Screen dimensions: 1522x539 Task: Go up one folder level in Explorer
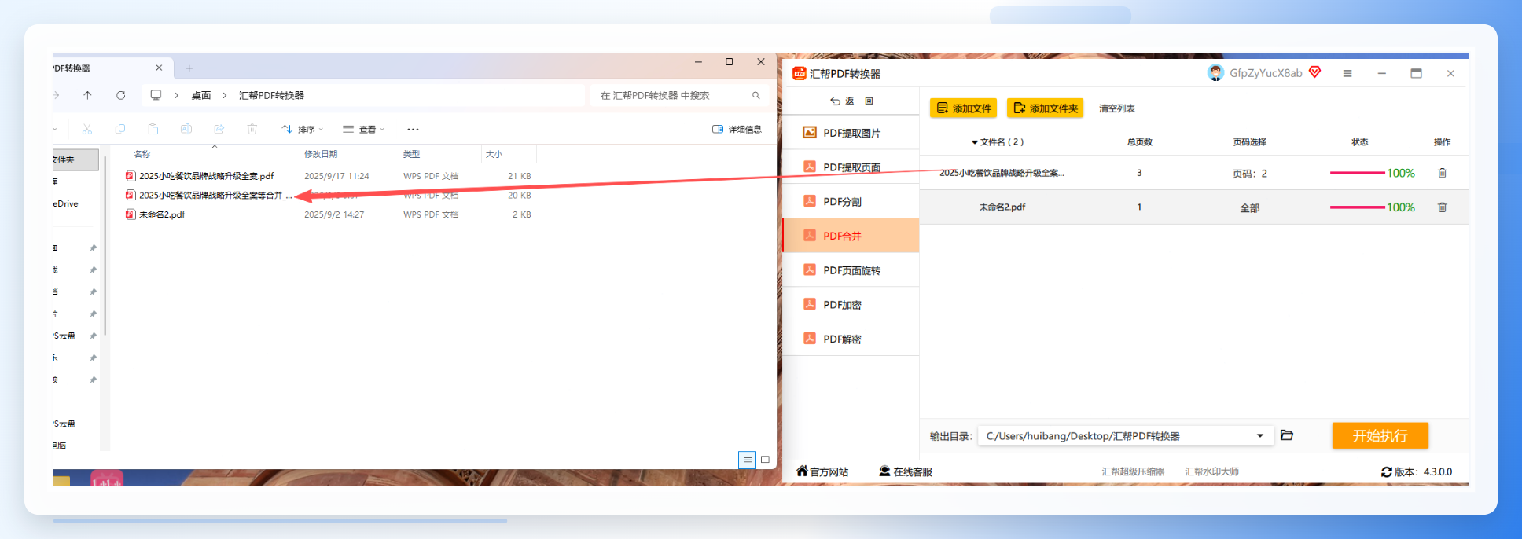coord(87,95)
